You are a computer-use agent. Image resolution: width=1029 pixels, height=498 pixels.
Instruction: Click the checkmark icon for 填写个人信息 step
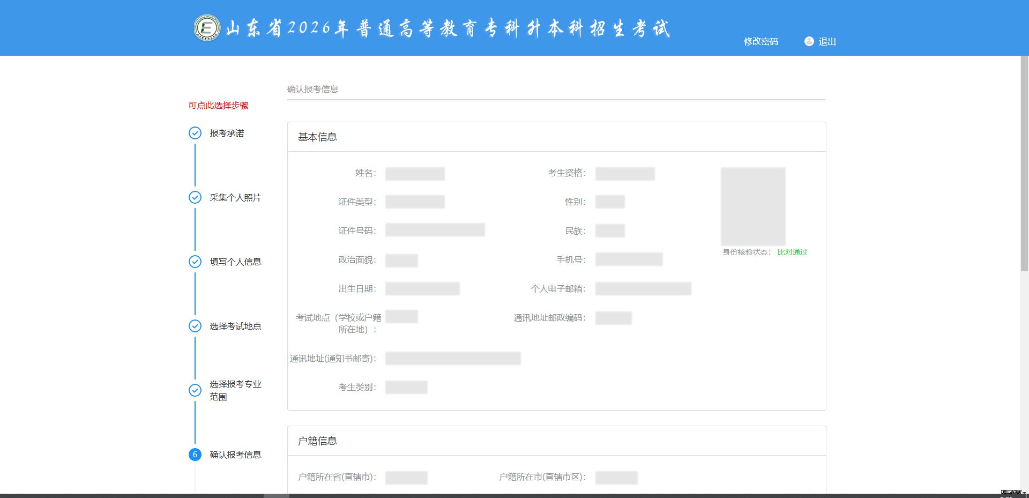(x=195, y=262)
